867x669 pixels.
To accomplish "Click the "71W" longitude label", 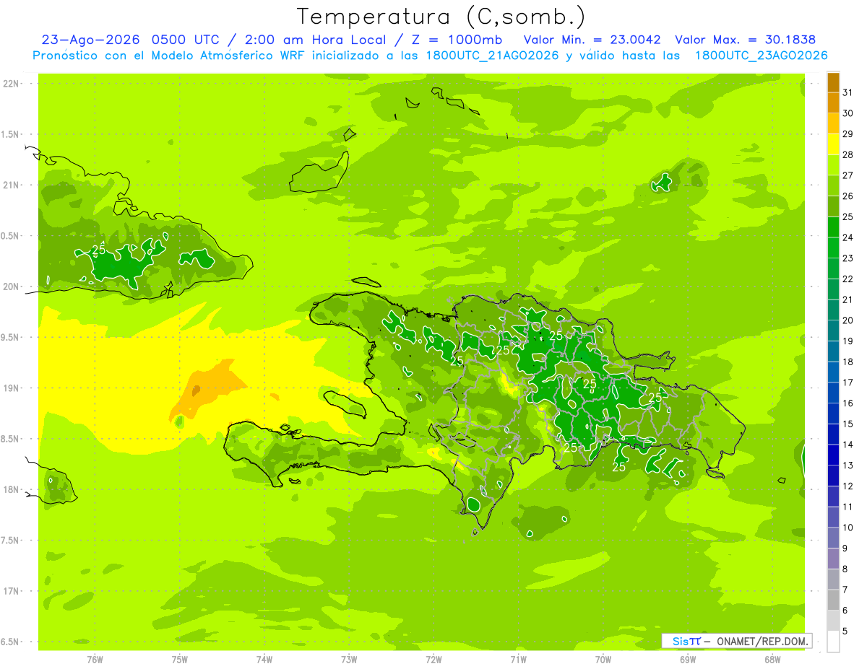I will point(518,659).
